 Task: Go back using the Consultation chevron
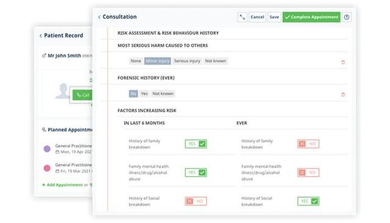(99, 17)
